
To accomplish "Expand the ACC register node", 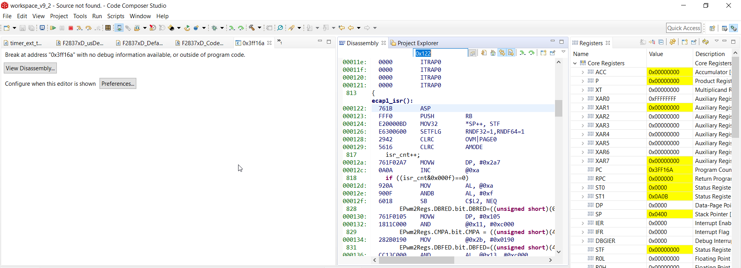I will (x=583, y=72).
